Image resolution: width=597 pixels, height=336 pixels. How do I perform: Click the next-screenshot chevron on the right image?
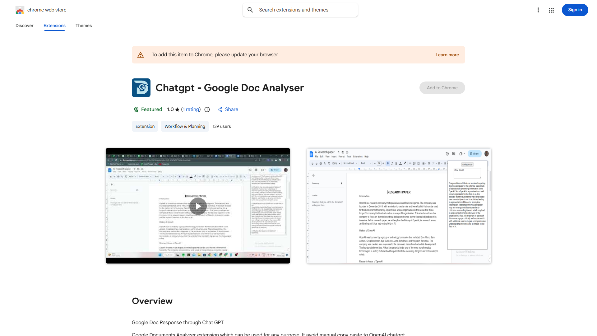point(490,258)
